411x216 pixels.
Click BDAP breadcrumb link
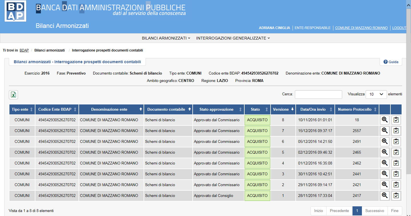(x=24, y=50)
